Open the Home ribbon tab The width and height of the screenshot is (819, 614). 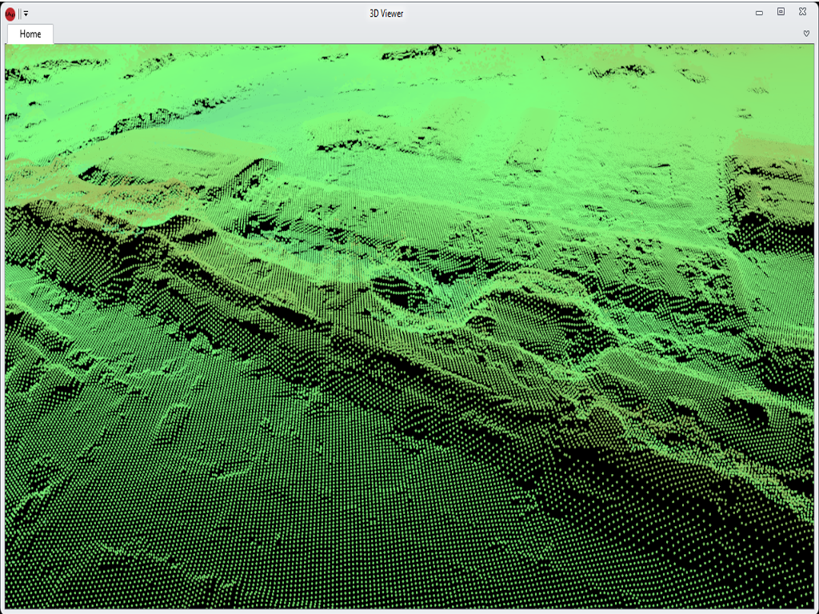[x=30, y=34]
